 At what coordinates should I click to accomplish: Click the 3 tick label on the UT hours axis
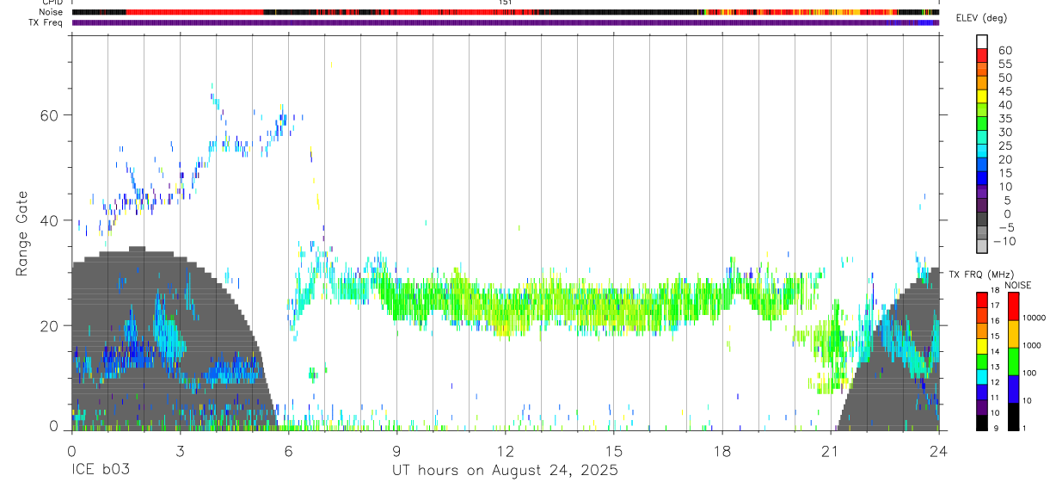(180, 450)
